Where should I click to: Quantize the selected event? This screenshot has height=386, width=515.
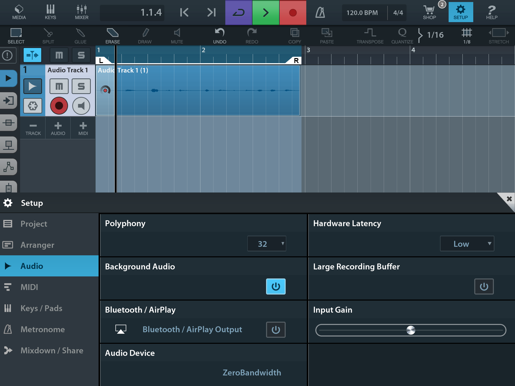pos(402,35)
